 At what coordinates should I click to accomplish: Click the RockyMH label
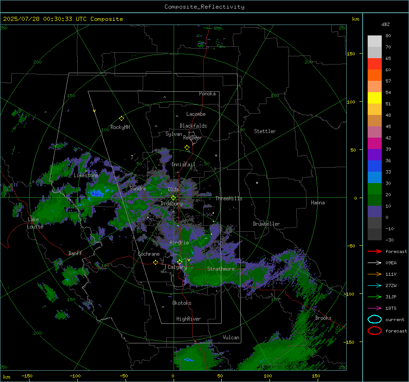[120, 127]
